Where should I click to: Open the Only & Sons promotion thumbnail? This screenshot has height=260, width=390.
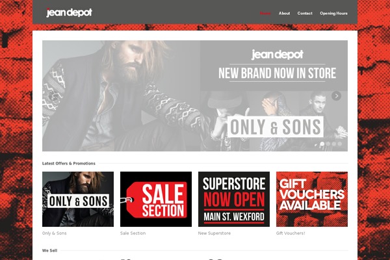(x=78, y=199)
